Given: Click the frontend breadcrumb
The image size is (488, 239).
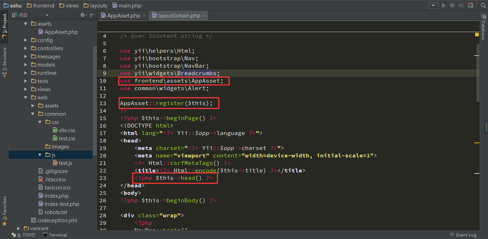Looking at the screenshot, I should tap(40, 5).
